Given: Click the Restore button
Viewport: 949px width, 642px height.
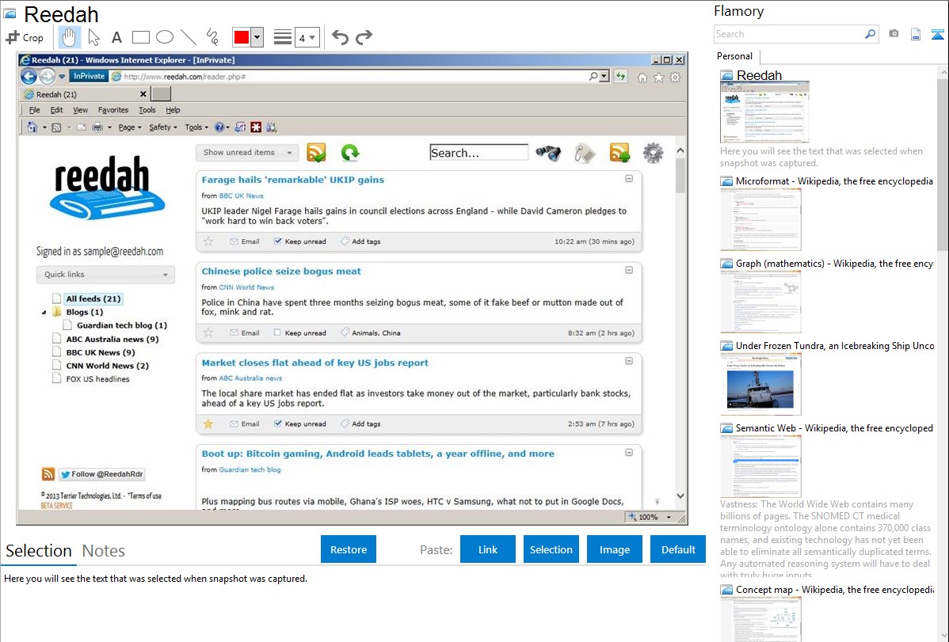Looking at the screenshot, I should (349, 549).
